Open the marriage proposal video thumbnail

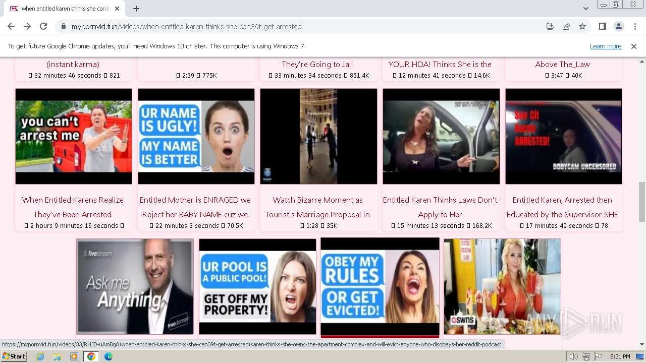318,136
